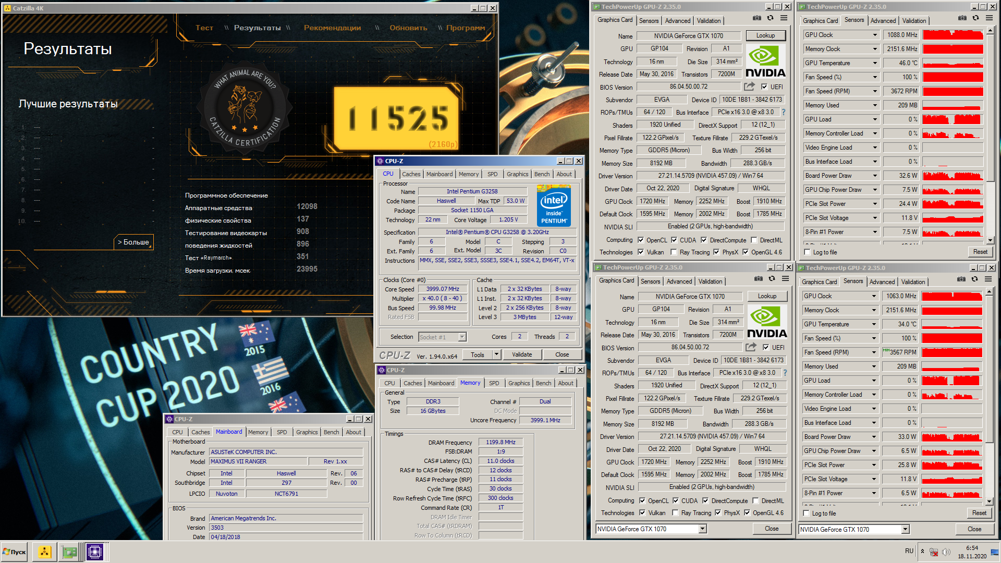Viewport: 1001px width, 563px height.
Task: Open Advanced tab in top-left GPU-Z window
Action: tap(678, 21)
